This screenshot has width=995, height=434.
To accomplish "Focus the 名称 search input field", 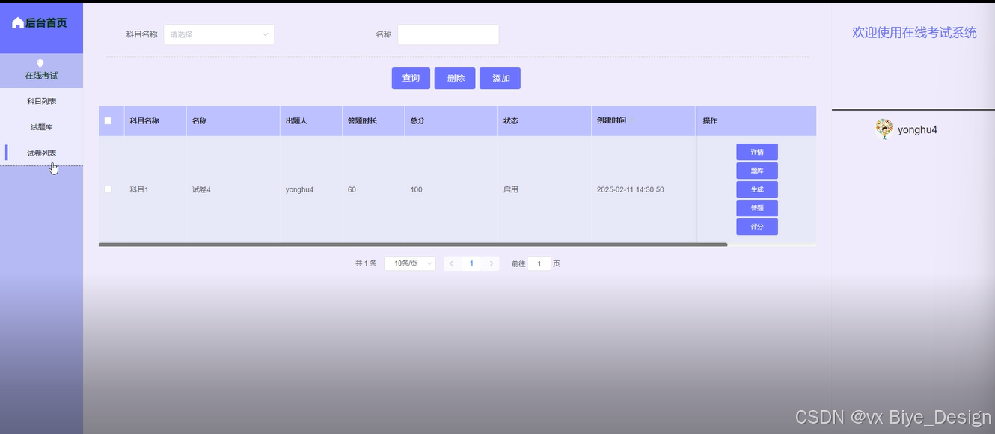I will [447, 34].
